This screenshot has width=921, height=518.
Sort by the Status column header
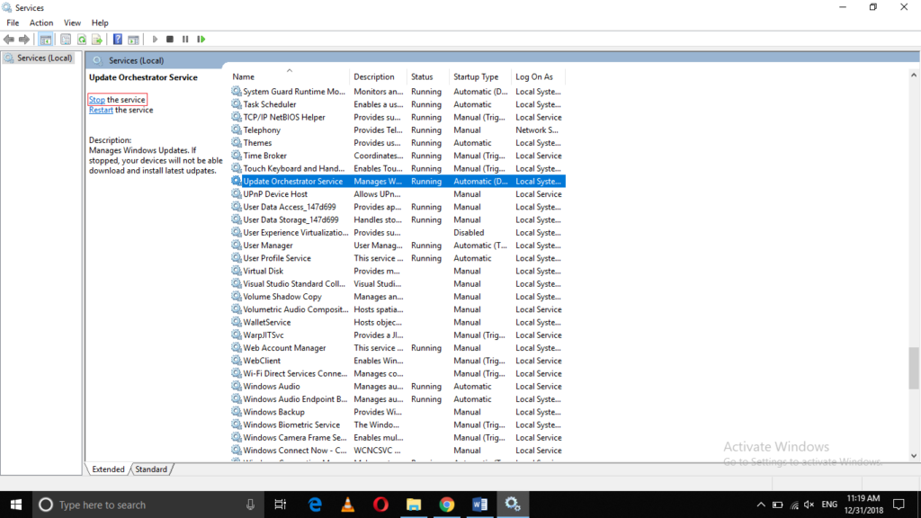pos(427,77)
